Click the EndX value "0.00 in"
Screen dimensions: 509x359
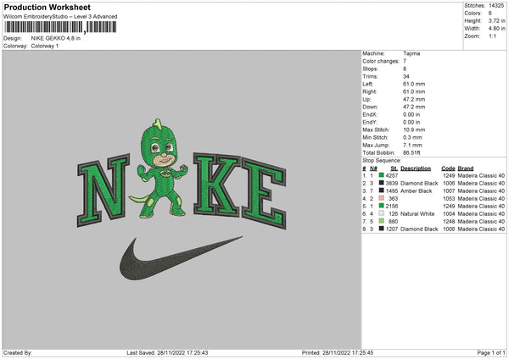click(411, 114)
